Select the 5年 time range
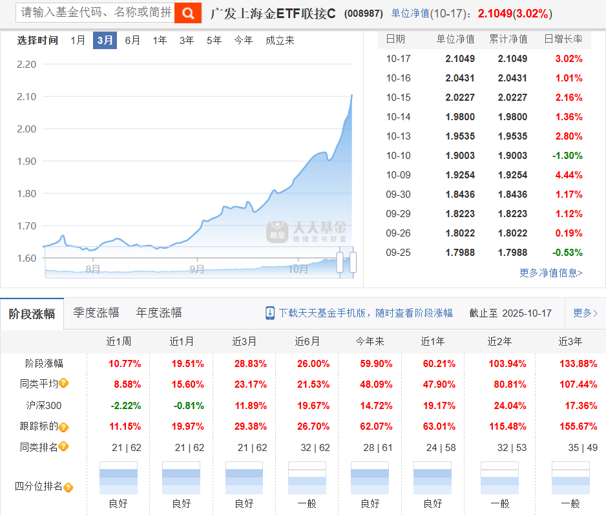This screenshot has height=515, width=606. tap(214, 40)
